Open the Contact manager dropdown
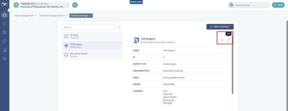This screenshot has width=288, height=111. point(81,16)
